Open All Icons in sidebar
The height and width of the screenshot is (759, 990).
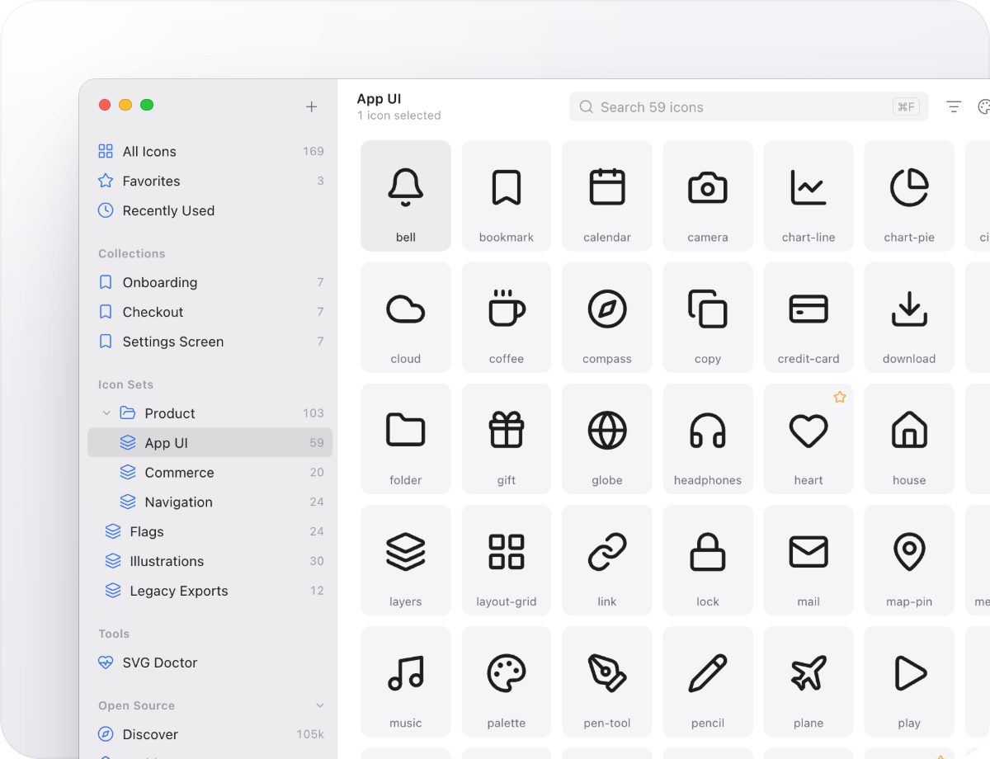pyautogui.click(x=210, y=151)
